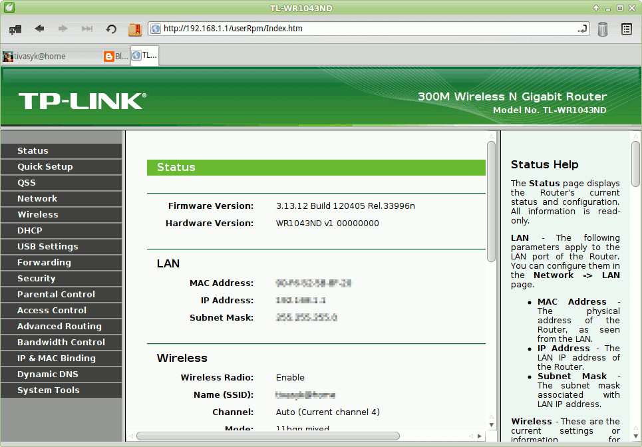Click the globe icon in address bar
The height and width of the screenshot is (447, 642).
point(156,29)
